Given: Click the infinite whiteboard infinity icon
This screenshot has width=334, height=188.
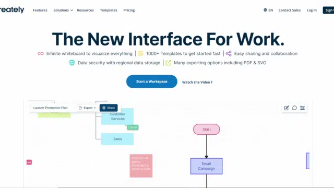Looking at the screenshot, I should click(41, 53).
